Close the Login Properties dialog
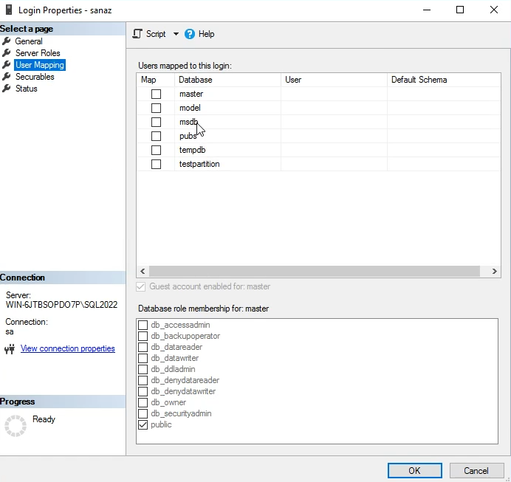The image size is (511, 482). pos(494,10)
